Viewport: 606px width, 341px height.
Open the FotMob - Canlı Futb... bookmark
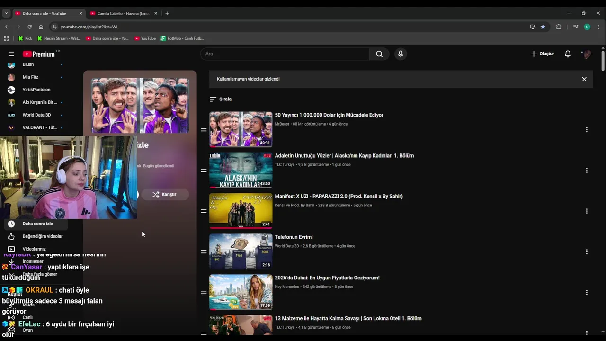click(x=182, y=38)
